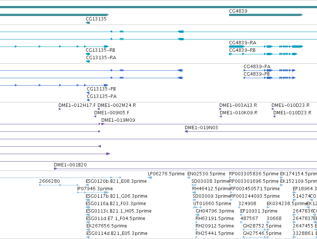Viewport: 317px width, 239px height.
Task: Select the UT01660.5prime EST label
Action: point(212,204)
